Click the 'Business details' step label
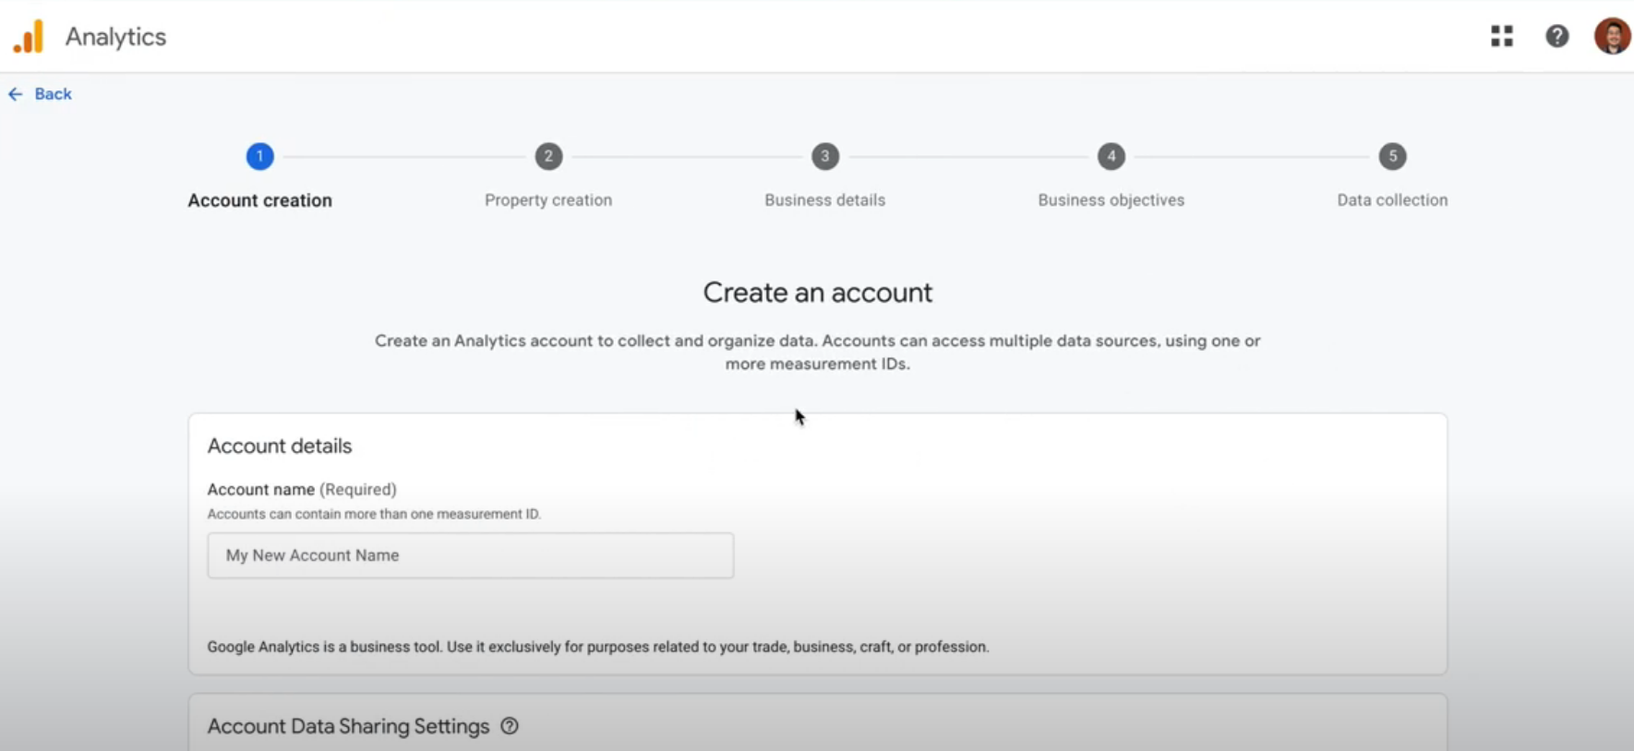Viewport: 1634px width, 751px height. point(825,200)
